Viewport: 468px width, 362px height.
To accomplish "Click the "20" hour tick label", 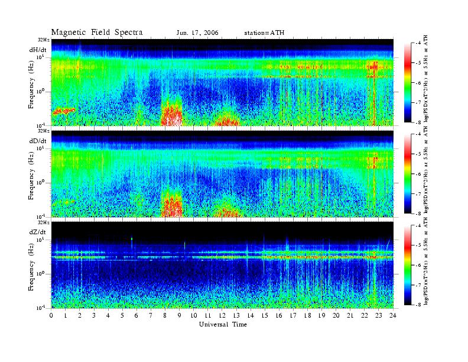I will tap(336, 315).
